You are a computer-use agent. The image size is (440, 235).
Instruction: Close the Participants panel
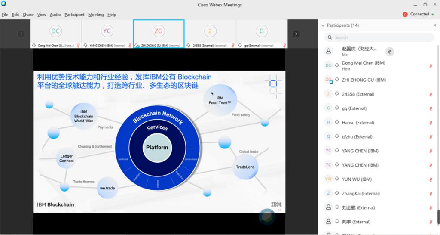pos(434,25)
